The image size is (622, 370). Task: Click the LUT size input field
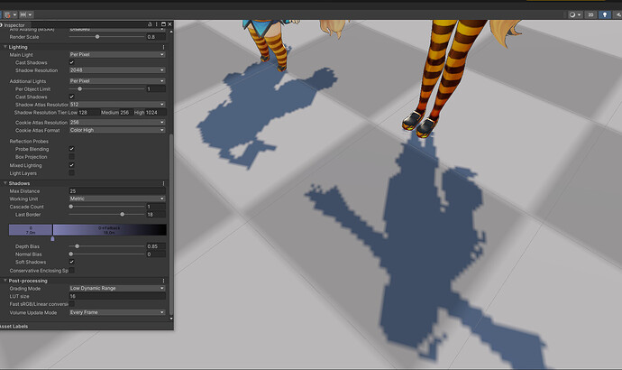117,296
